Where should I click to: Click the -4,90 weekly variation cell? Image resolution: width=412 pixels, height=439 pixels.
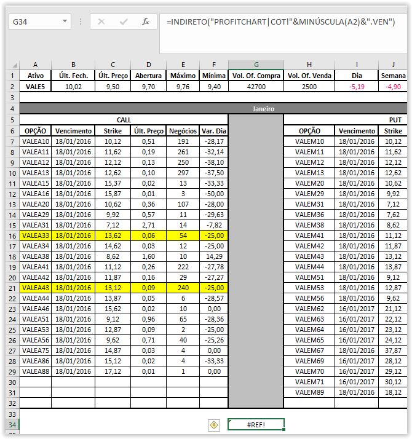(393, 87)
